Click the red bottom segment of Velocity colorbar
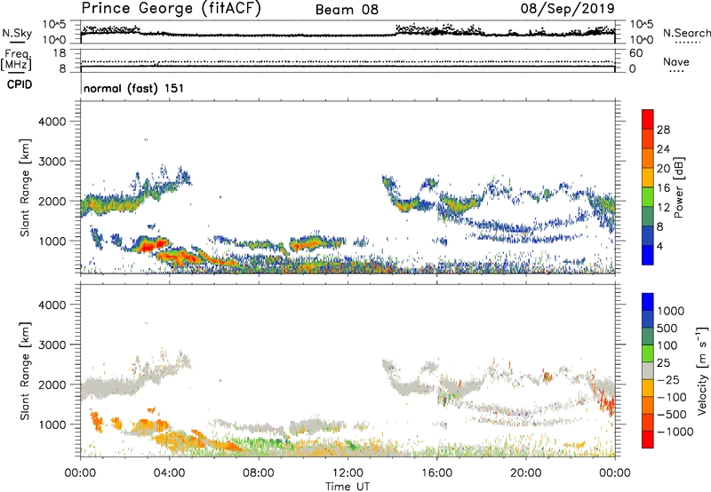Screen dimensions: 711x492 [648, 440]
